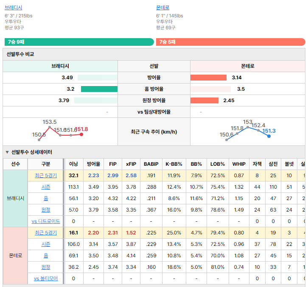The width and height of the screenshot is (308, 287).
Task: Click the green 홈 방어율 3.2 bar
Action: (99, 89)
